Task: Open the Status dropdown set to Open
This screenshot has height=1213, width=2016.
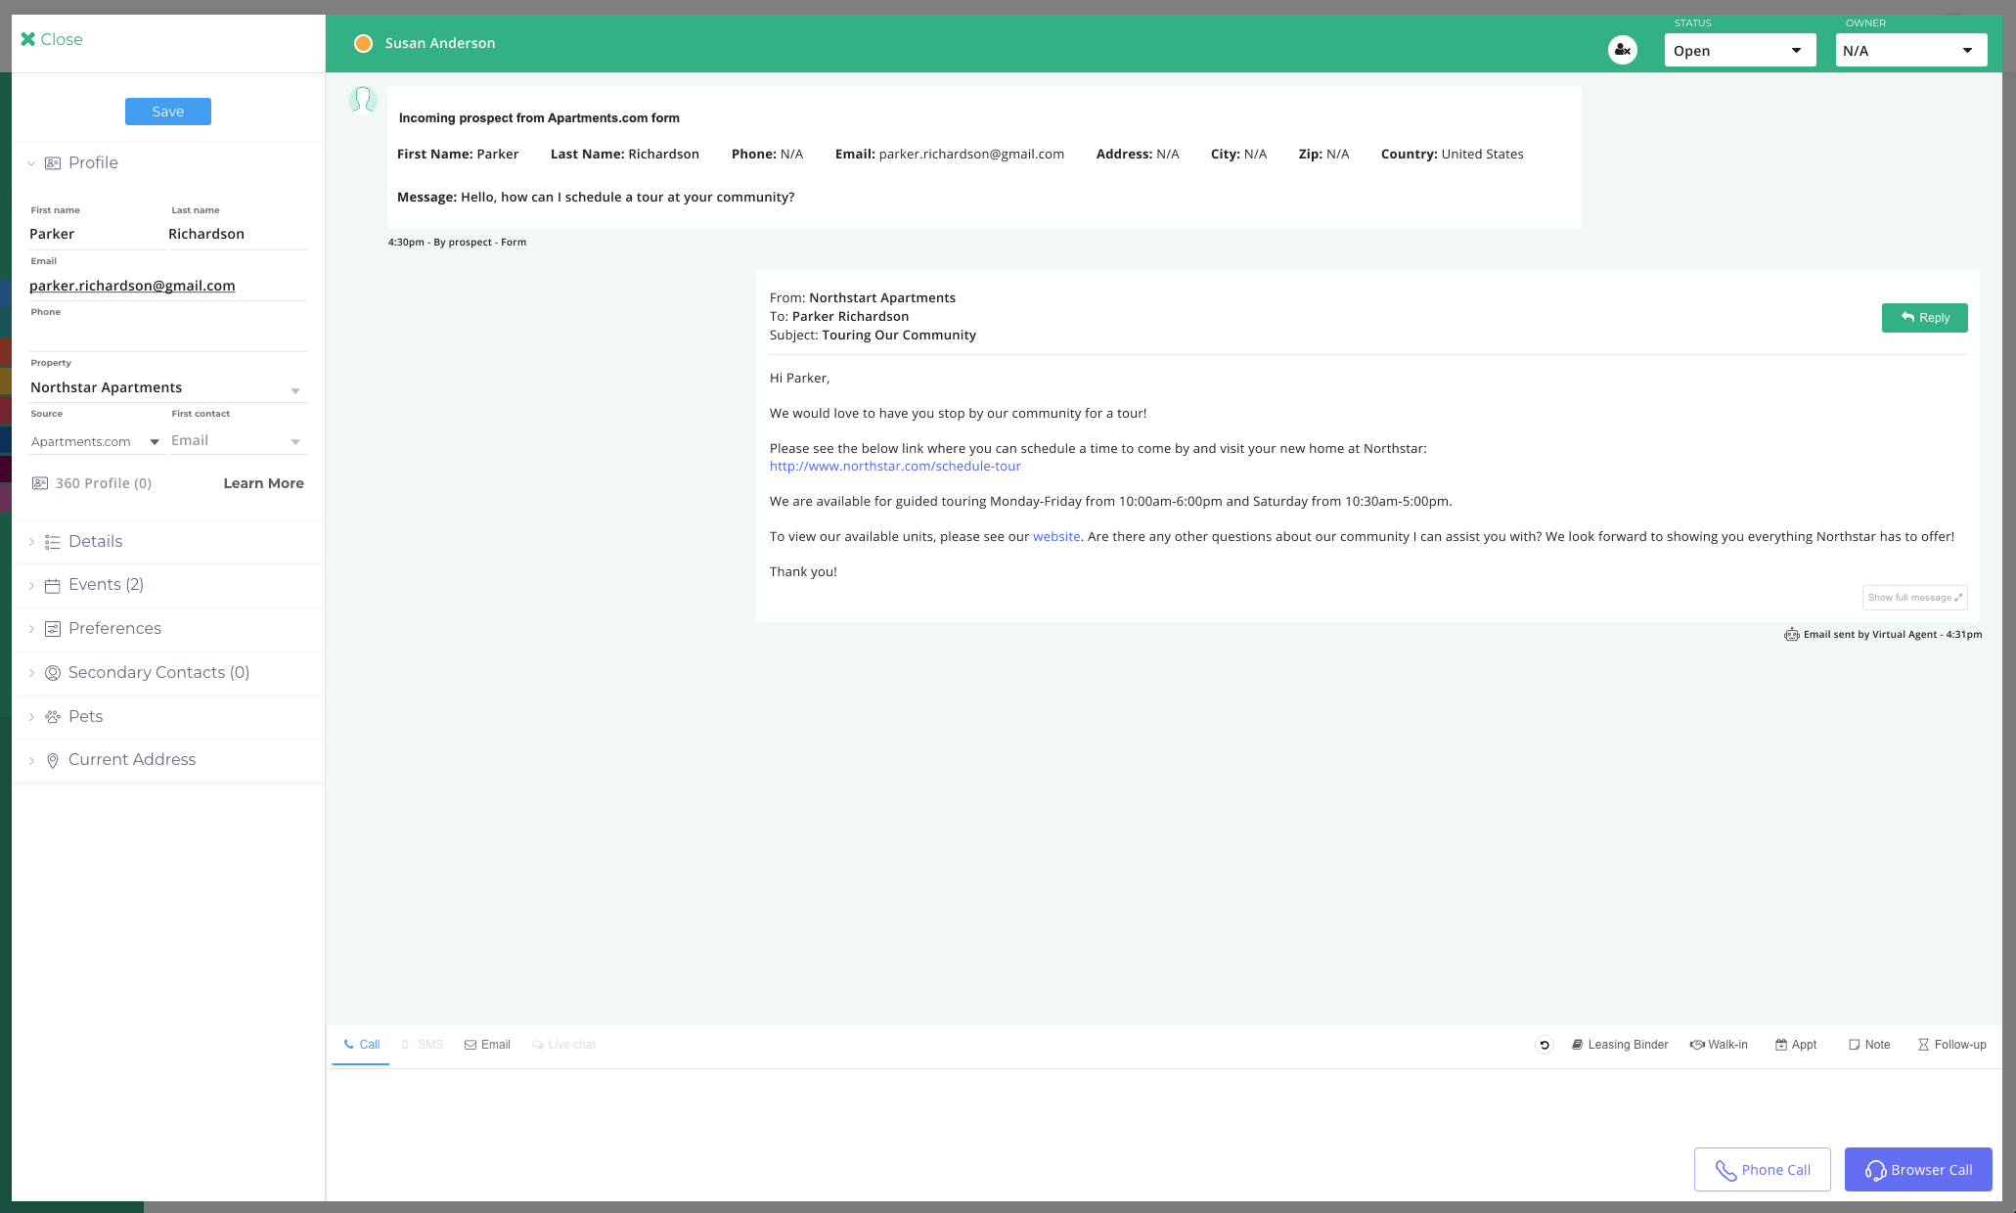Action: click(1739, 51)
